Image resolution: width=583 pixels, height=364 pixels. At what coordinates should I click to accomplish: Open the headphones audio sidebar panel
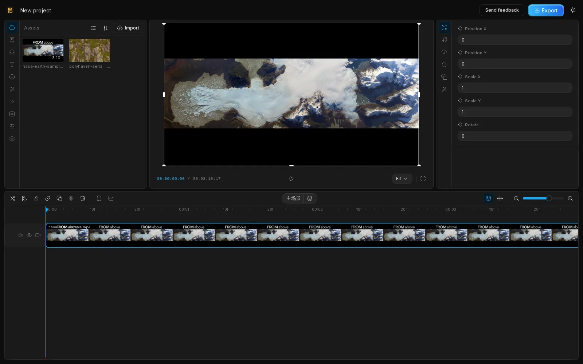(x=12, y=52)
